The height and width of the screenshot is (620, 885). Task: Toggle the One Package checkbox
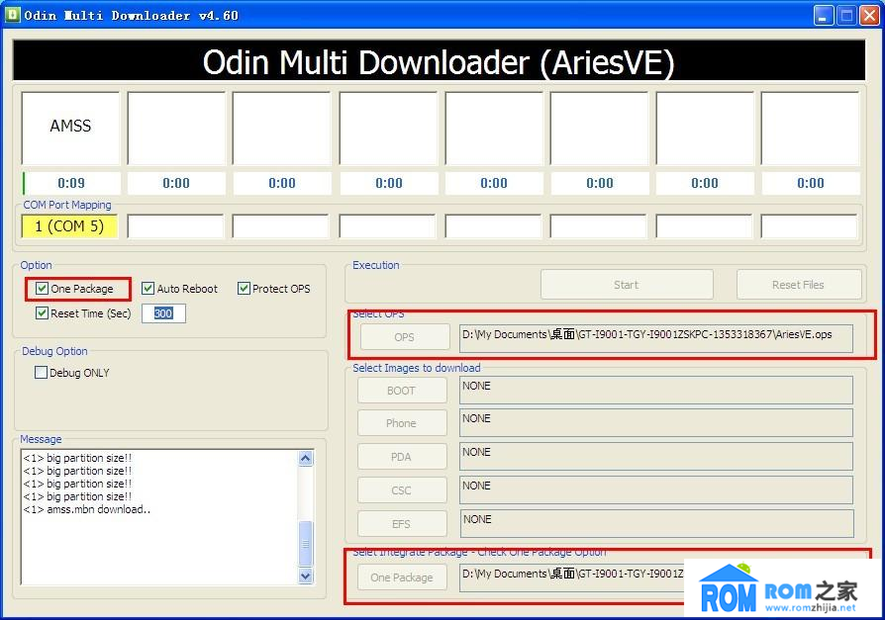42,289
